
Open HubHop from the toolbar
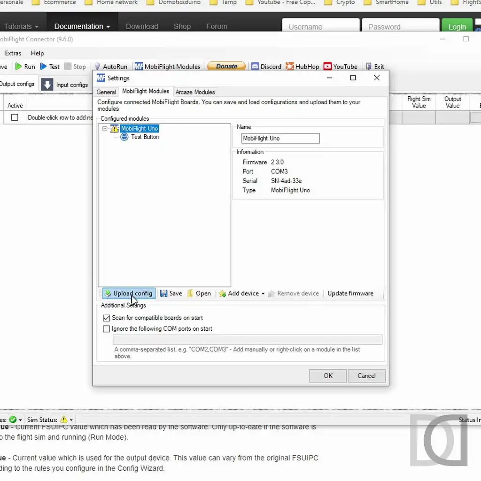pos(303,67)
